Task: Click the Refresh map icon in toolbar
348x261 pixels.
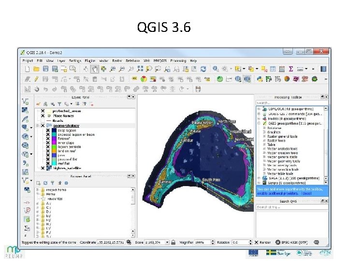Action: (203, 69)
